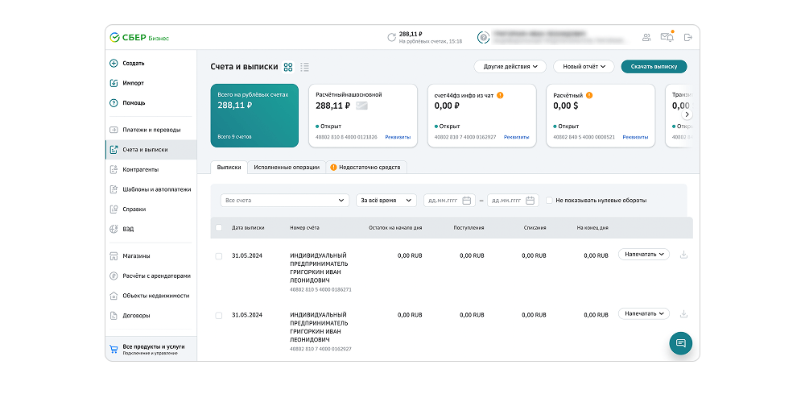Expand the 'Другие действия' dropdown
The width and height of the screenshot is (805, 394).
510,66
